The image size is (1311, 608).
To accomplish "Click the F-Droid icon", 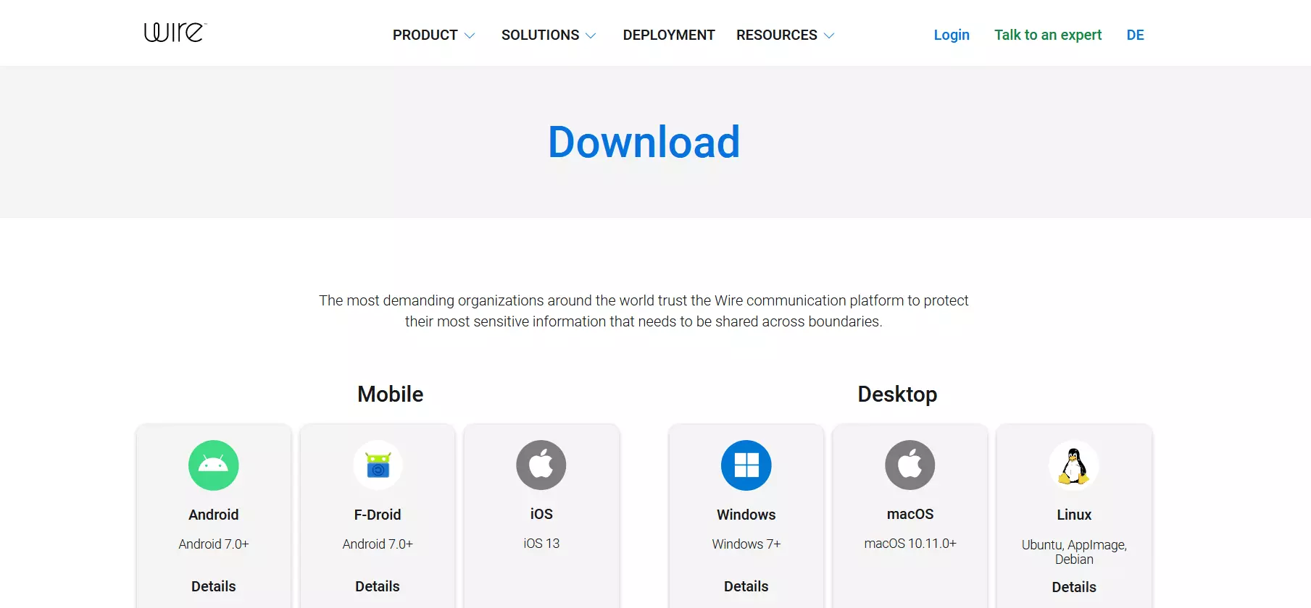I will pyautogui.click(x=378, y=465).
